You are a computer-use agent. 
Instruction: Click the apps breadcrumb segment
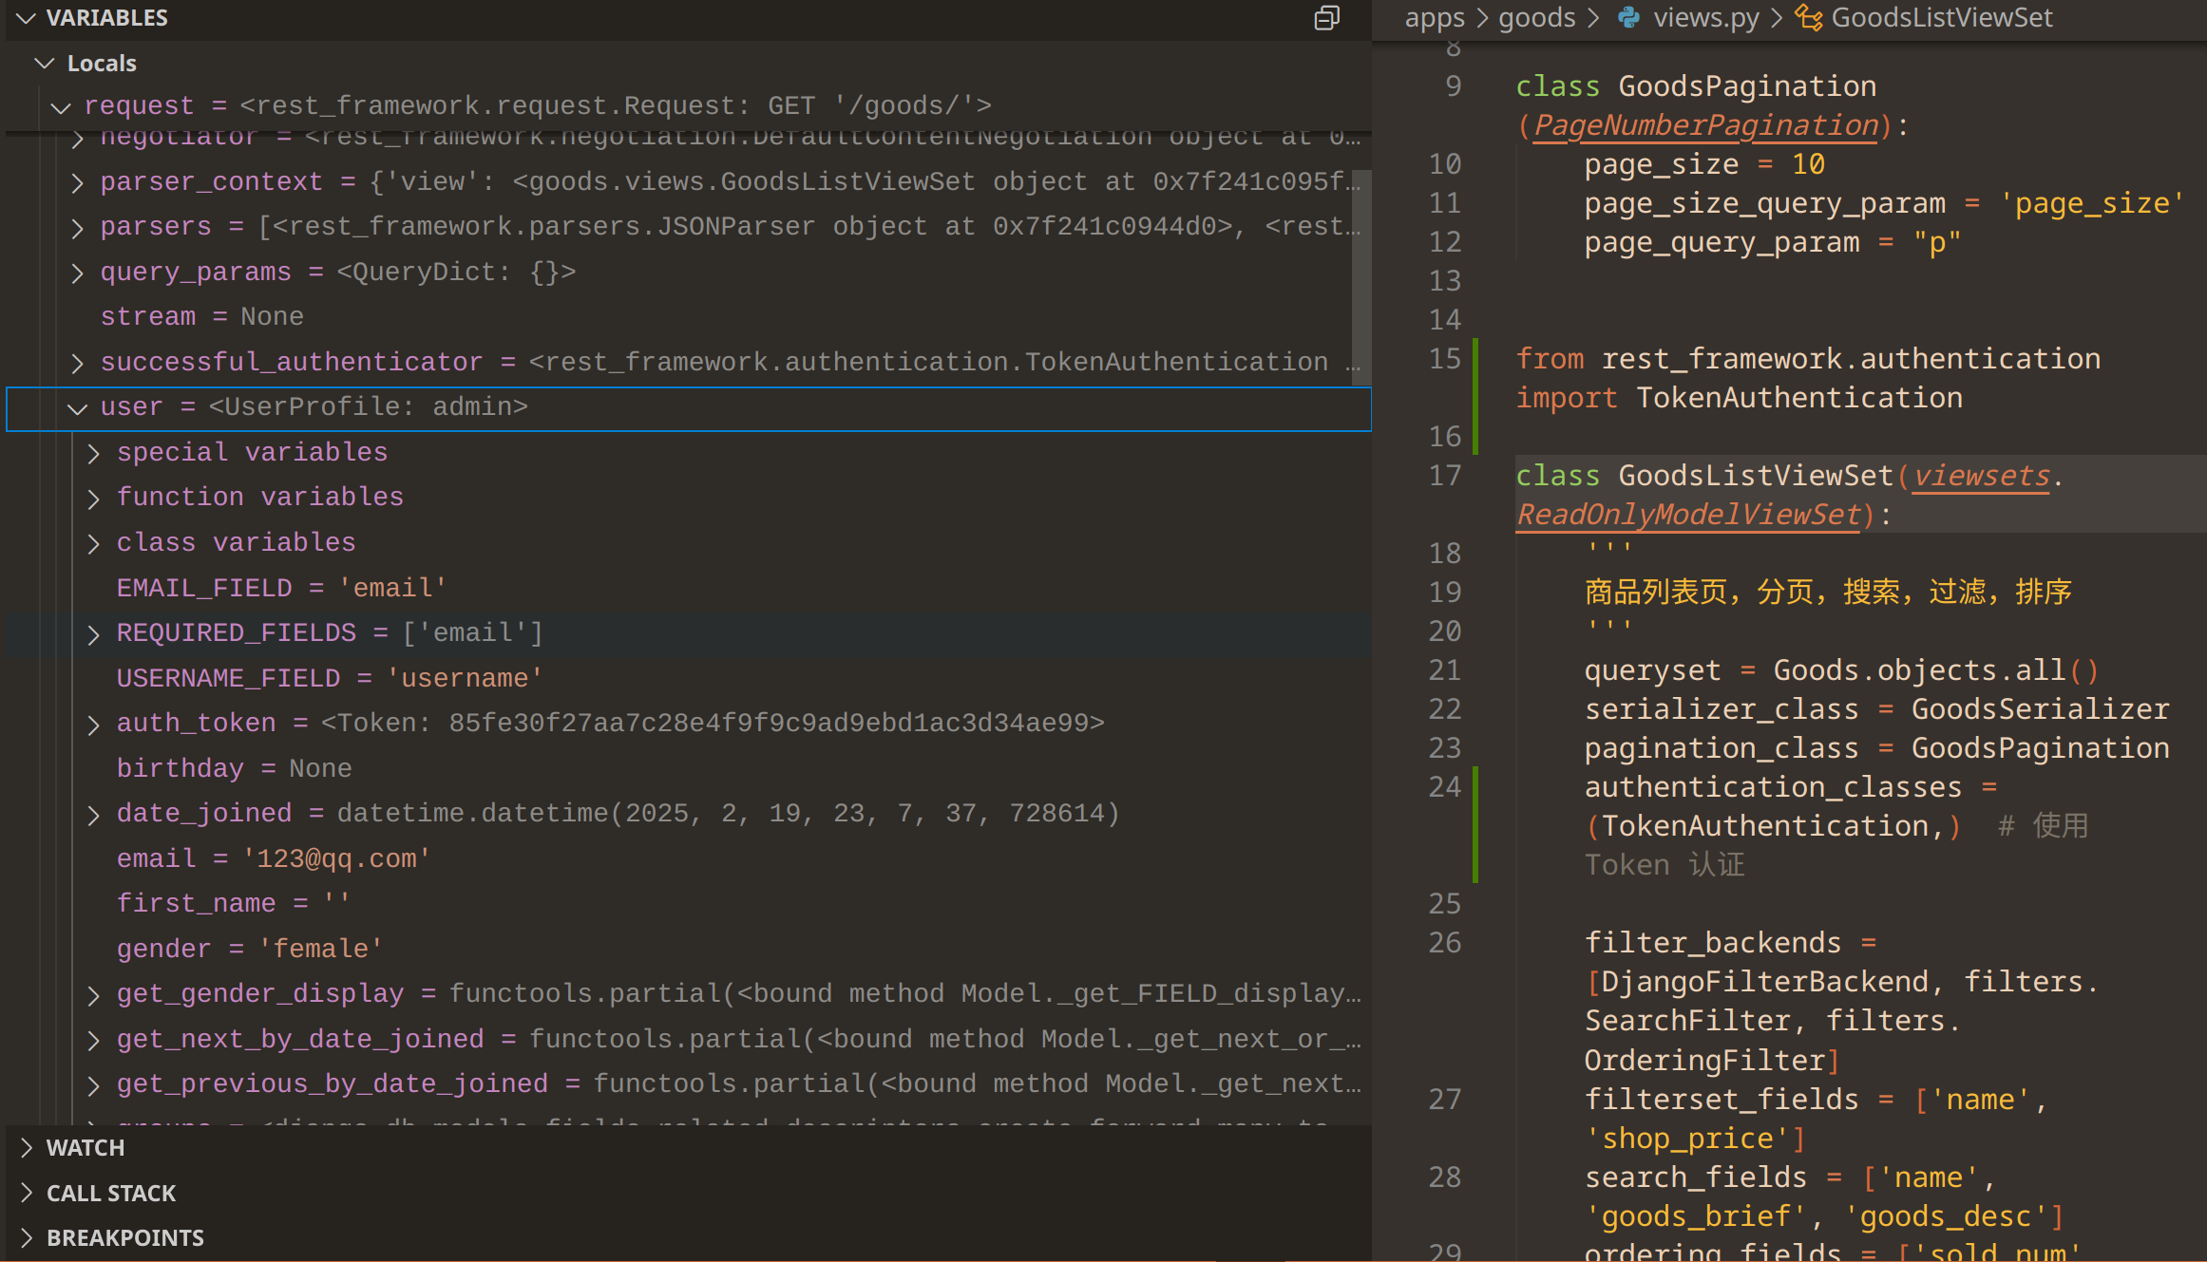(x=1435, y=18)
